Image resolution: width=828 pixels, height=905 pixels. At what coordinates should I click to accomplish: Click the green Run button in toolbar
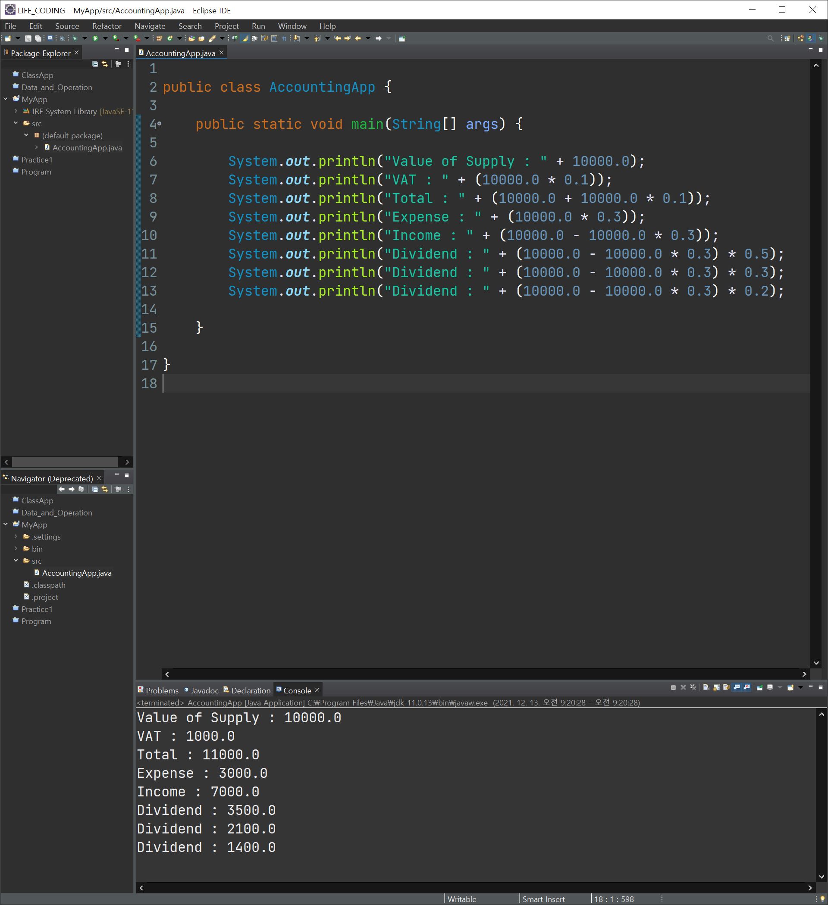point(95,39)
